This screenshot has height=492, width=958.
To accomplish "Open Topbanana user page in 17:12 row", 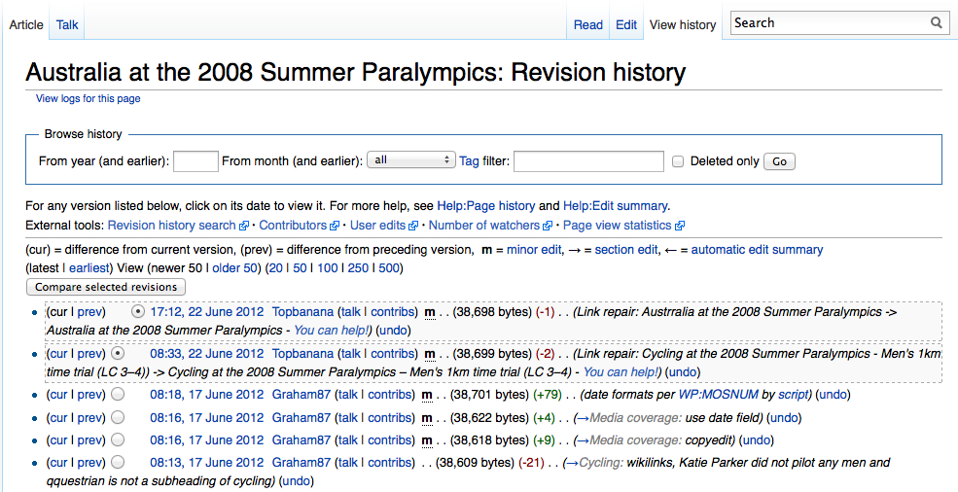I will [303, 312].
